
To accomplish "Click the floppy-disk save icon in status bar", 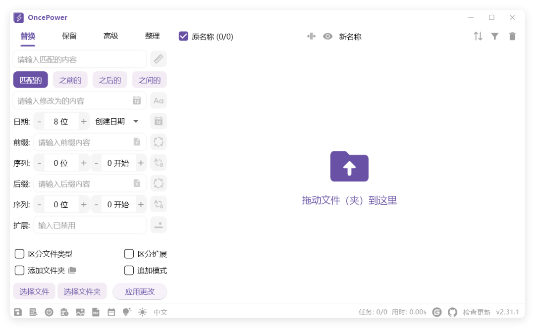I will coord(18,312).
